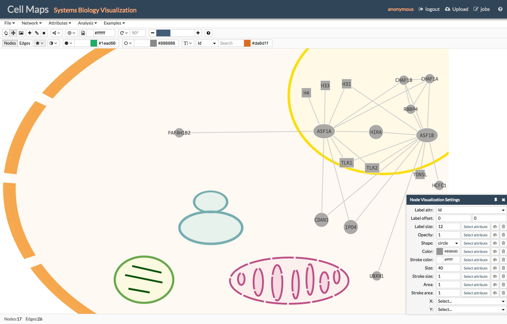Zoom out with the minus button
Screen dimensions: 507x324
(153, 33)
